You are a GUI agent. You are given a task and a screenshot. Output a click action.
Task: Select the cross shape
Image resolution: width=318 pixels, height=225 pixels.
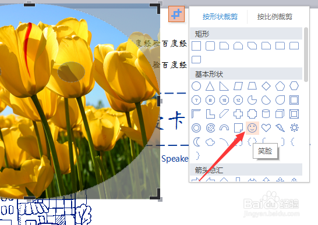(x=238, y=114)
